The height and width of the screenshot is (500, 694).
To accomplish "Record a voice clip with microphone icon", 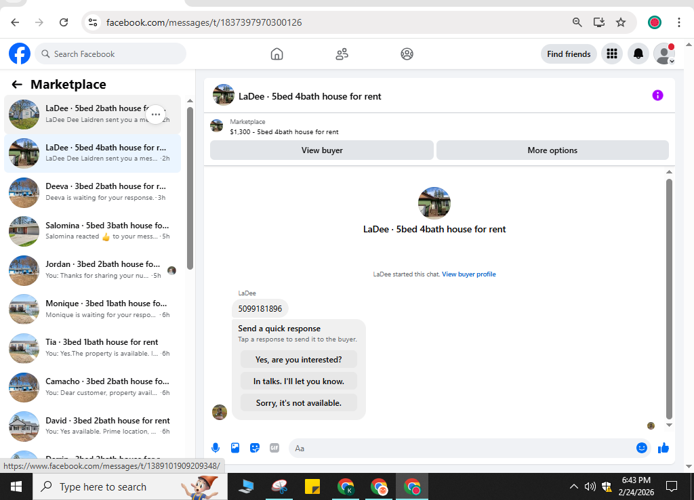I will [216, 448].
